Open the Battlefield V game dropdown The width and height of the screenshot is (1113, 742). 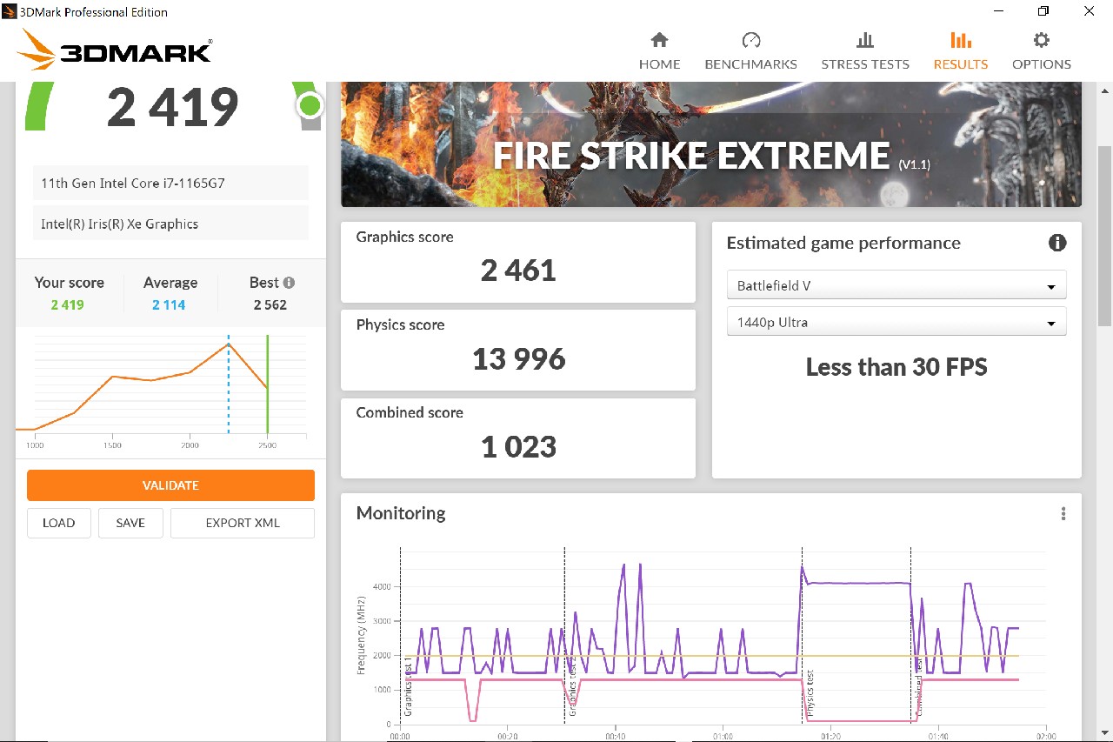click(x=896, y=285)
